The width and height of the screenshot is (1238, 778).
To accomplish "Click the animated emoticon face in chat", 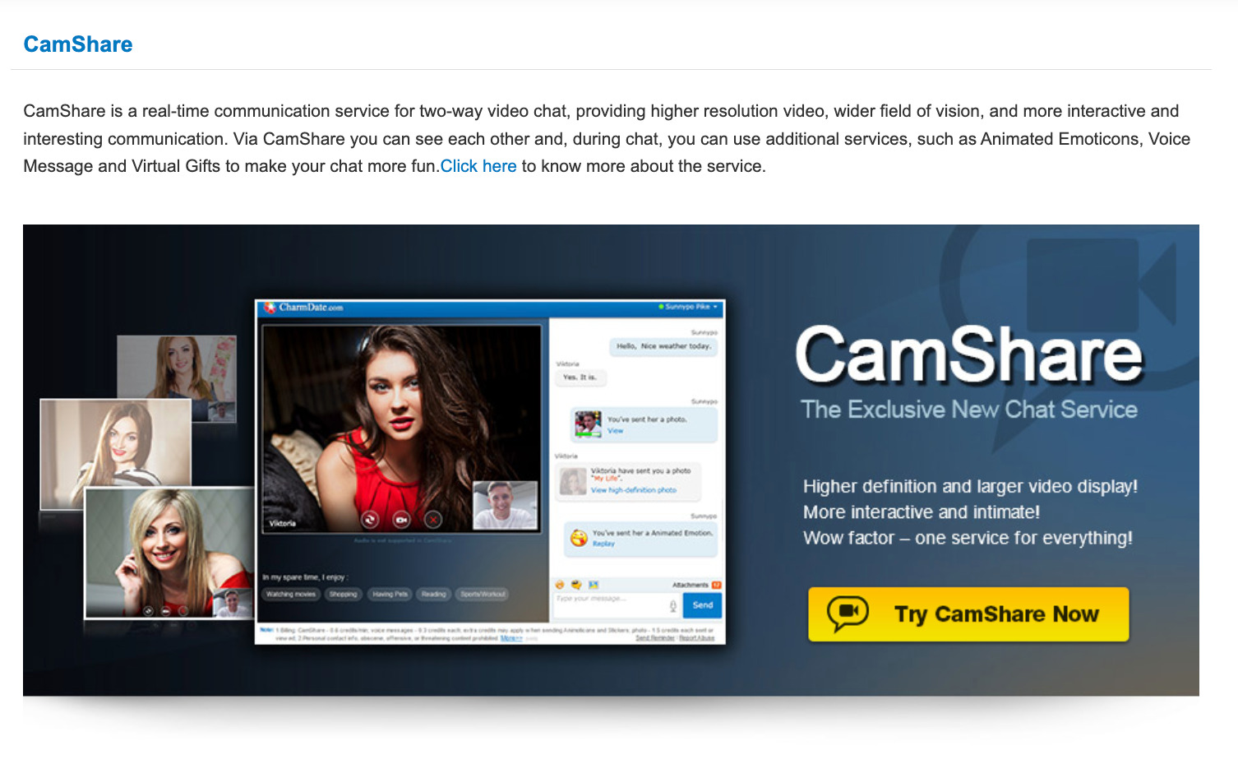I will coord(579,538).
